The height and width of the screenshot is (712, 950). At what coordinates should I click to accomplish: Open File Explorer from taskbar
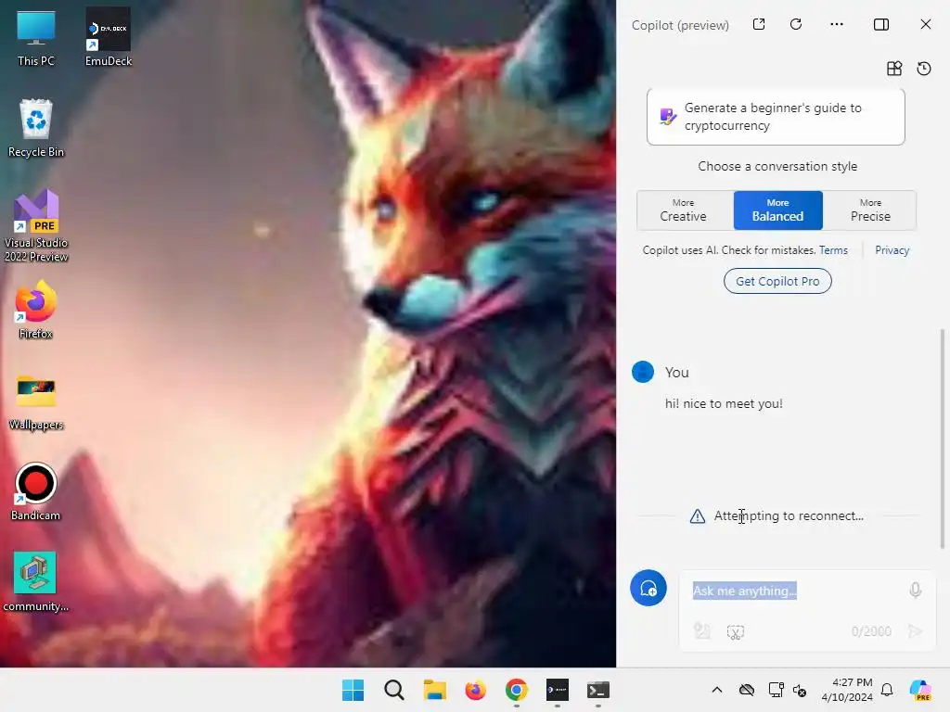pyautogui.click(x=434, y=690)
